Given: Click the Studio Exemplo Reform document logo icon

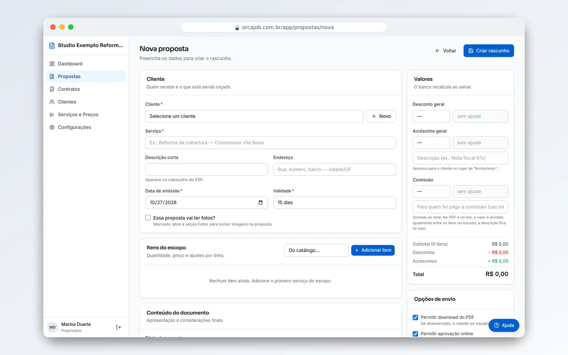Looking at the screenshot, I should 52,45.
